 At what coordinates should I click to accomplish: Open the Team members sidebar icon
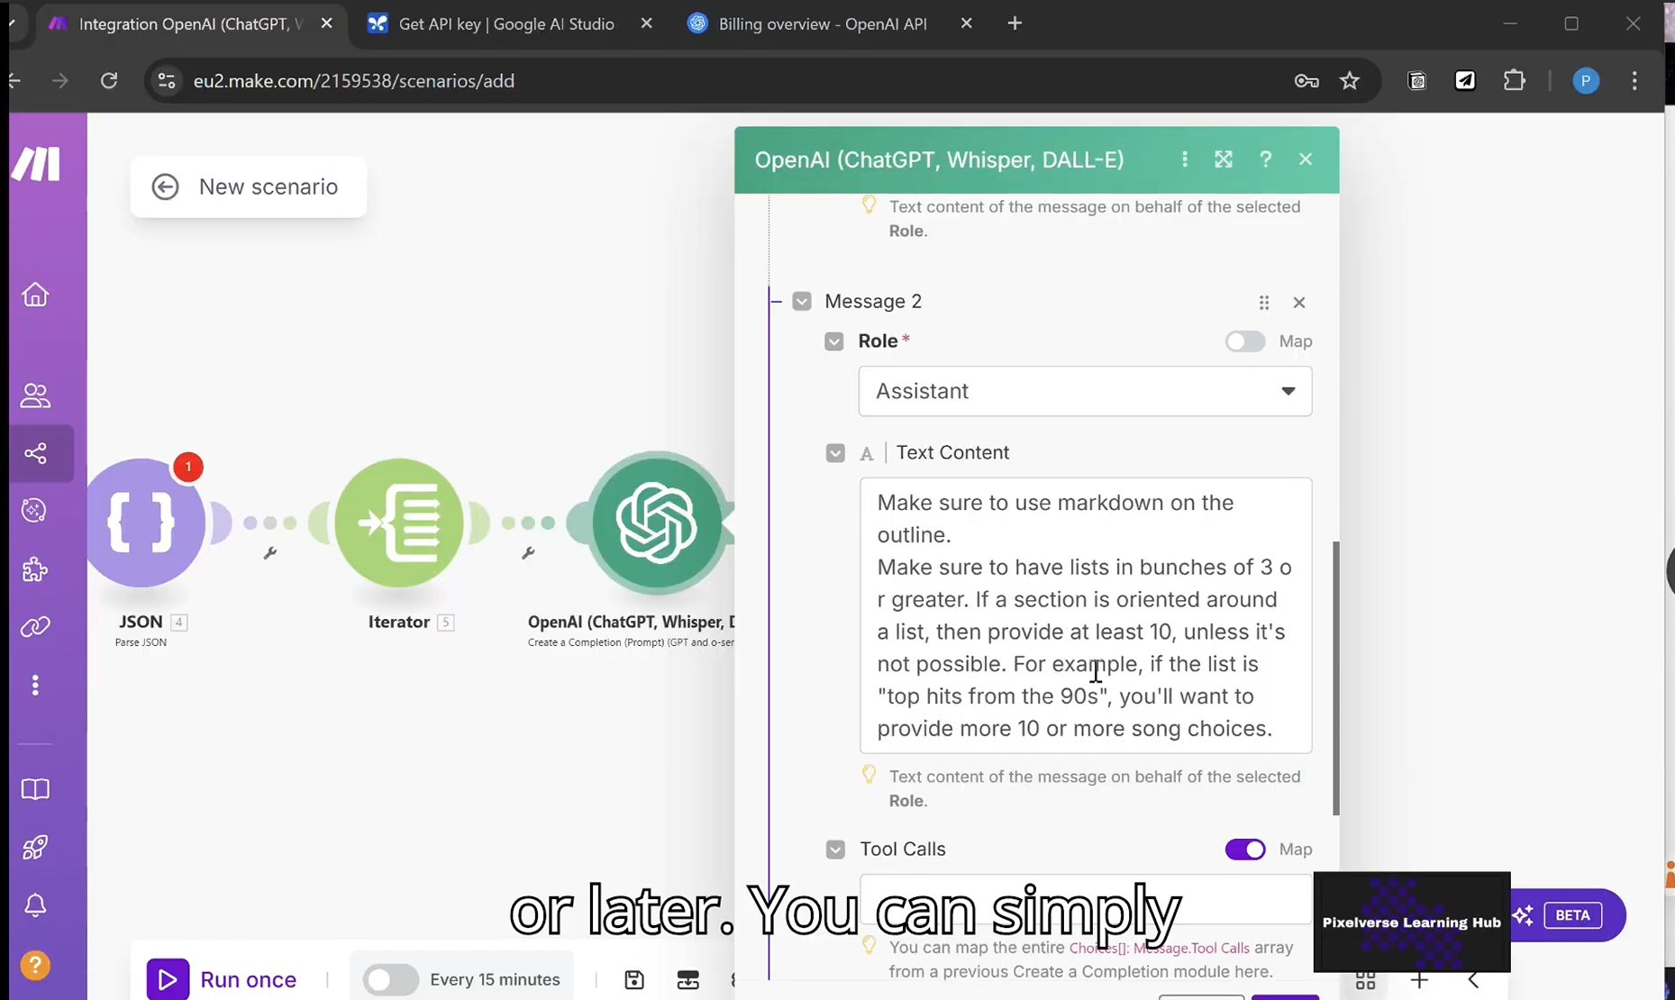tap(34, 395)
